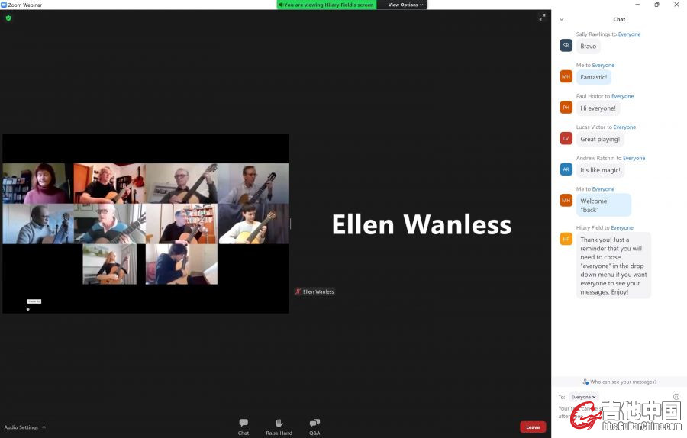The height and width of the screenshot is (438, 687).
Task: Leave the webinar
Action: 533,427
